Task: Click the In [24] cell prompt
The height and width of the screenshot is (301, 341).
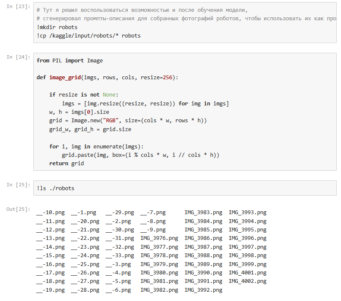Action: (x=18, y=57)
